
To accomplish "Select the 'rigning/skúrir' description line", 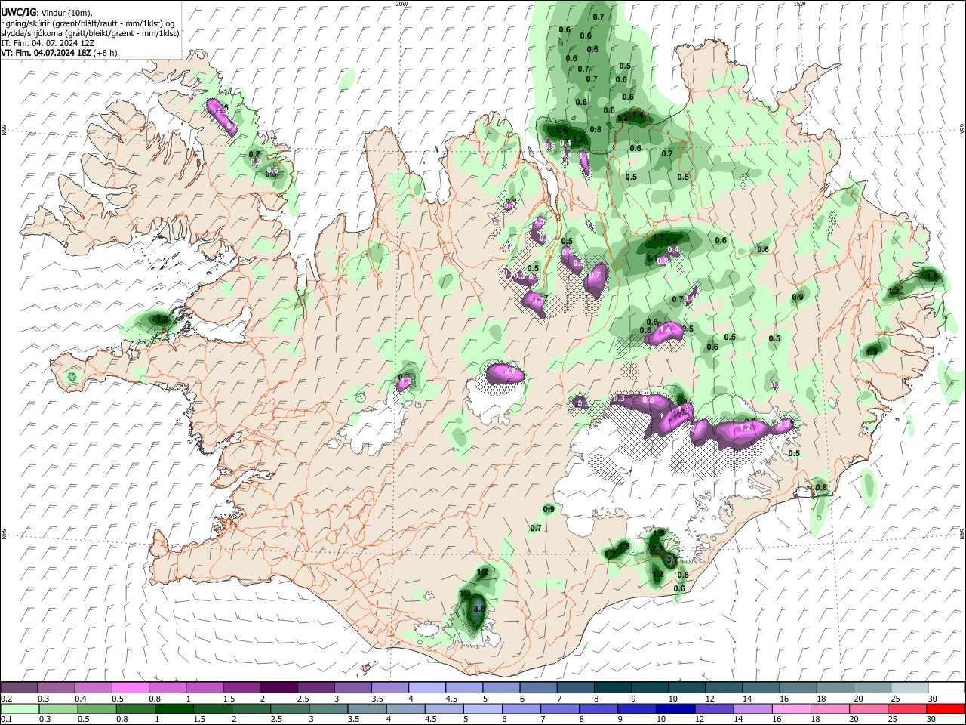I will click(88, 23).
